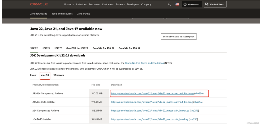The width and height of the screenshot is (260, 130).
Task: Click the US flag country selector
Action: coord(177,4)
